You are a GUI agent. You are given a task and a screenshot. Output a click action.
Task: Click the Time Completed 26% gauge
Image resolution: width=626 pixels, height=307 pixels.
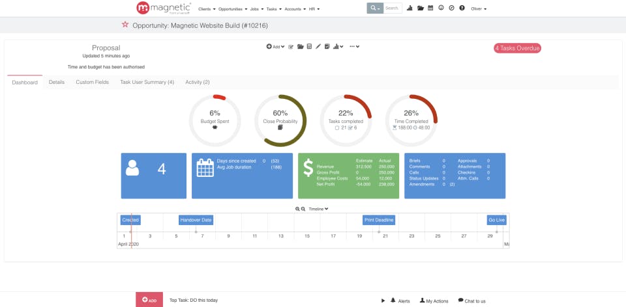pos(411,120)
